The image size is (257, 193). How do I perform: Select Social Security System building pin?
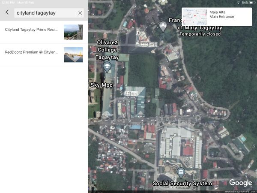click(x=181, y=173)
